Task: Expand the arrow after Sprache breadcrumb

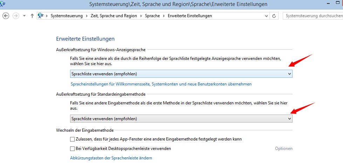Action: [x=164, y=16]
